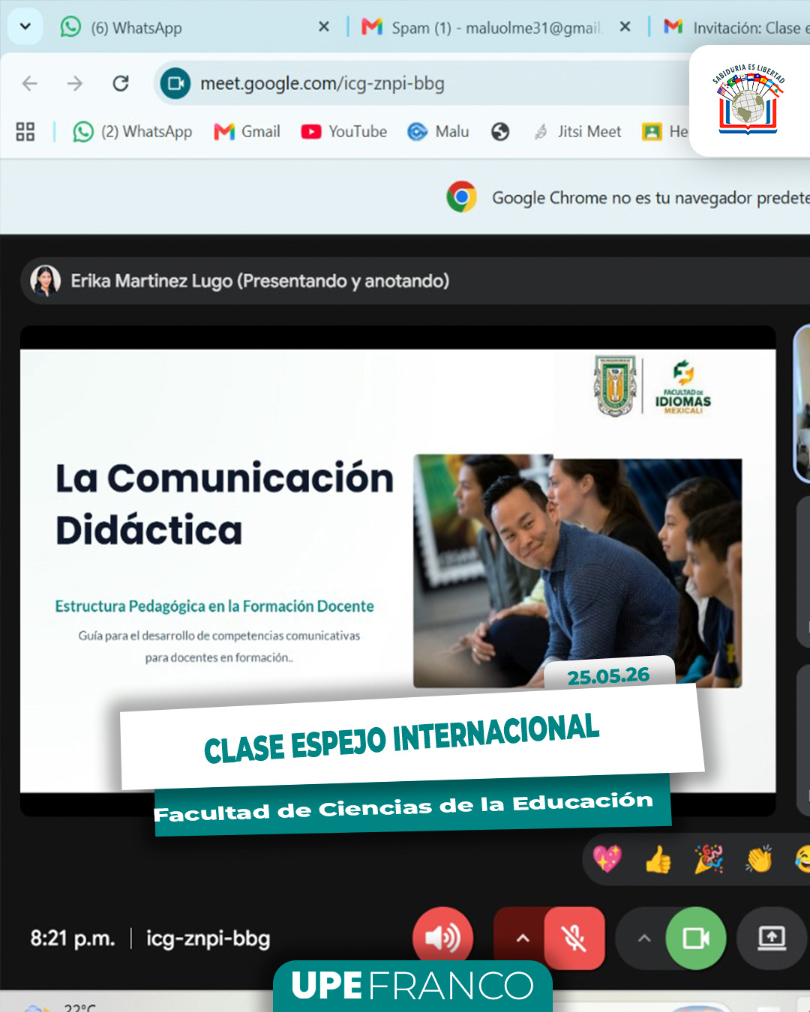Screen dimensions: 810x1012
Task: Go forward with browser forward arrow
Action: point(74,83)
